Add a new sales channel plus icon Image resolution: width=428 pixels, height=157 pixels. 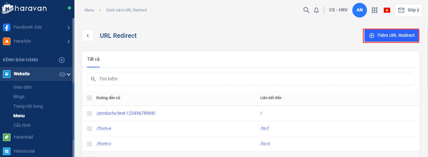tap(62, 60)
